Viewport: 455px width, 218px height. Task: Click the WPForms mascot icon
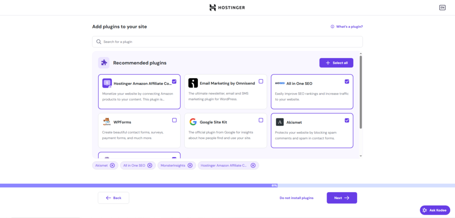(x=107, y=122)
